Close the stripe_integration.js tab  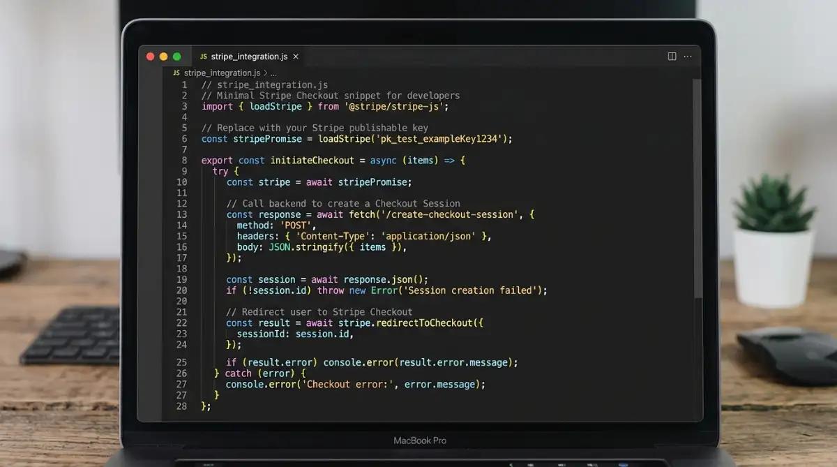pos(296,57)
